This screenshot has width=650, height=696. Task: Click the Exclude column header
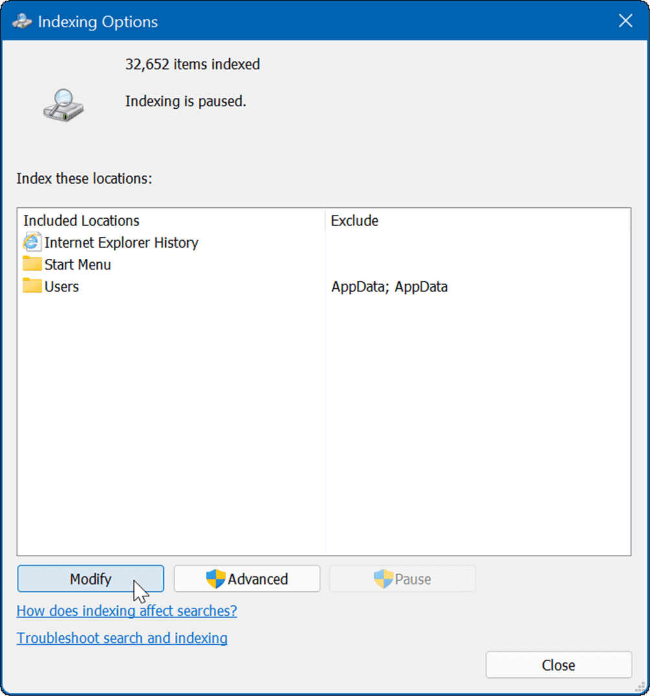coord(354,220)
